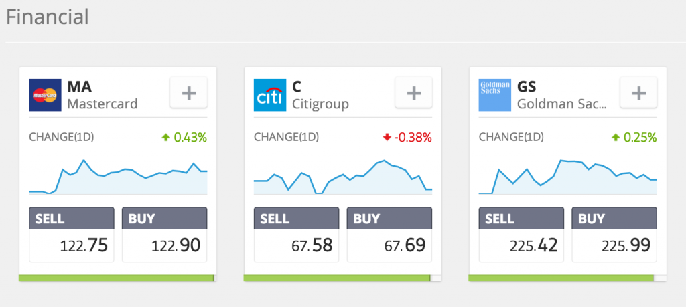Click the red down arrow beside -0.38%
Screen dimensions: 686x307
[x=387, y=138]
